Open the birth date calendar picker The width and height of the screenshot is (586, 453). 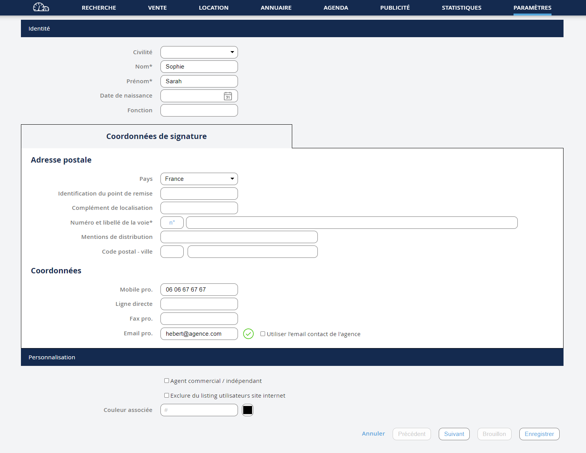(x=228, y=96)
